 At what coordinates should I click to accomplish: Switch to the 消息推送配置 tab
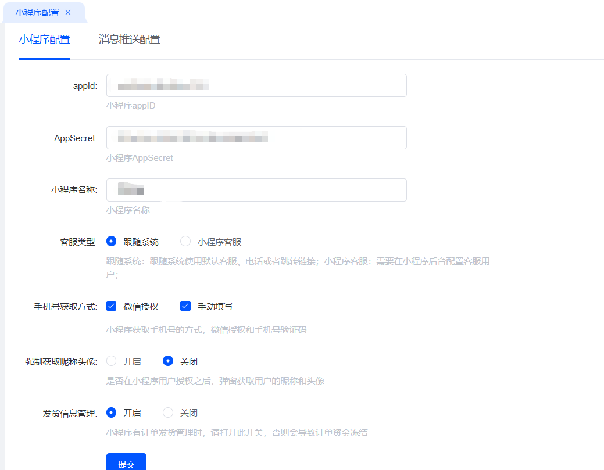tap(129, 40)
